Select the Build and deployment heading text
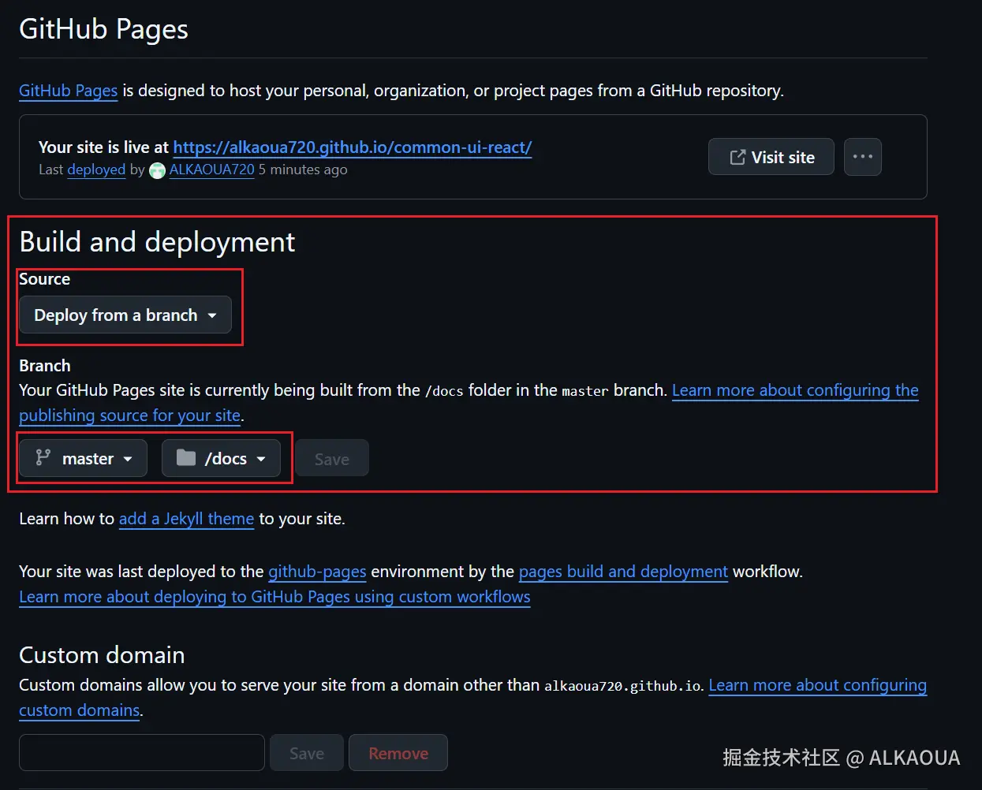Screen dimensions: 982x790 click(x=157, y=242)
